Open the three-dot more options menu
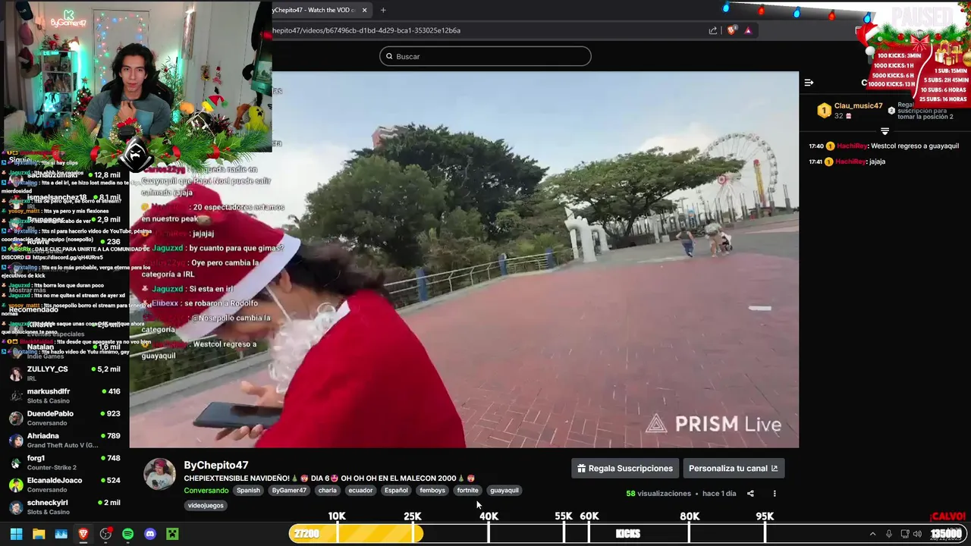Screen dimensions: 971x546 coord(775,494)
